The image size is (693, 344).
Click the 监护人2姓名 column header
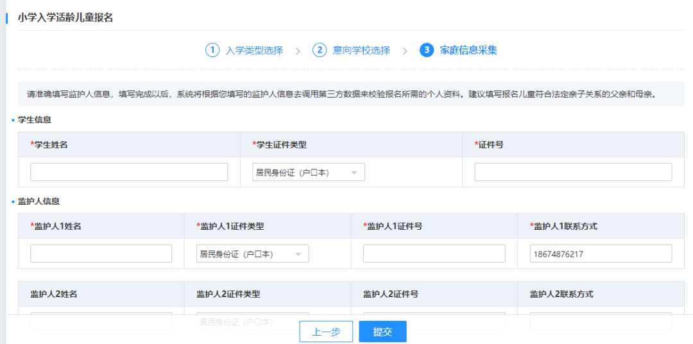pyautogui.click(x=101, y=294)
